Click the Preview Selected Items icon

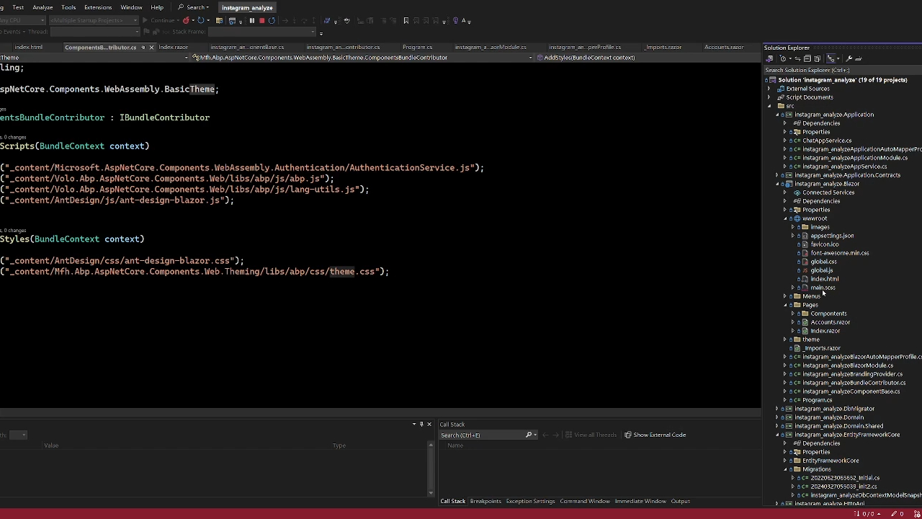point(859,59)
